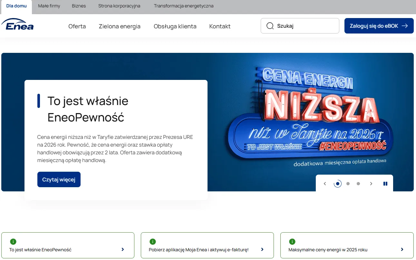The image size is (416, 260).
Task: Switch to the 'Małe firmy' tab
Action: coord(49,6)
